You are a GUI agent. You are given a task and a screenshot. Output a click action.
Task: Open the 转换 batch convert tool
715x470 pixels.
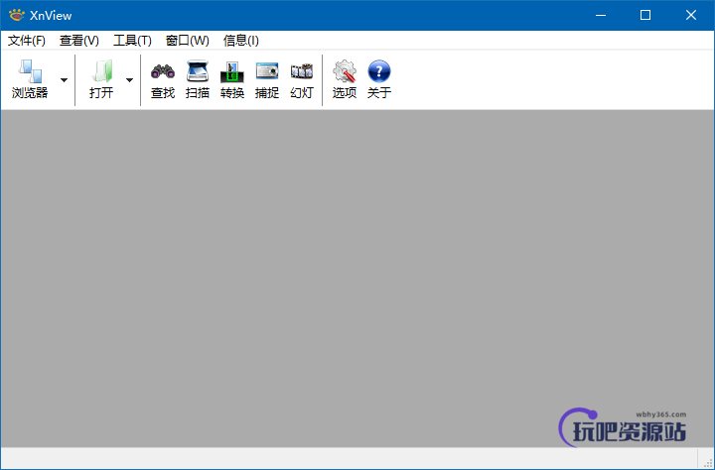pos(232,79)
